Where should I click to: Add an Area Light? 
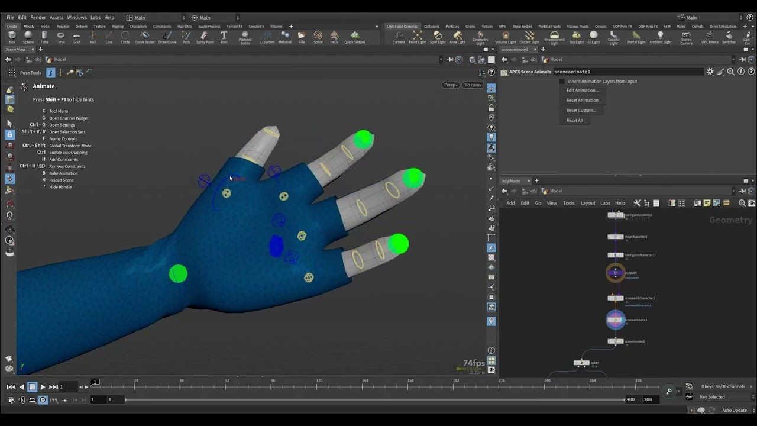(x=457, y=37)
